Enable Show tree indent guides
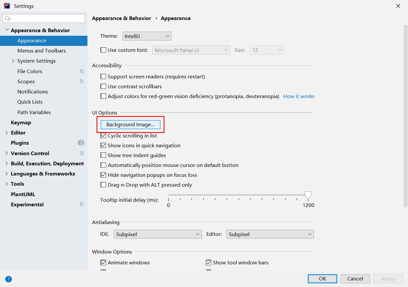The width and height of the screenshot is (408, 287). [103, 155]
